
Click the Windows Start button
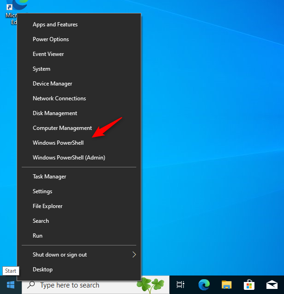tap(11, 285)
